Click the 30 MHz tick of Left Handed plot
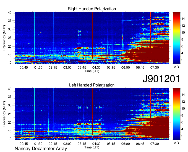188x152 pixels. click(10, 105)
